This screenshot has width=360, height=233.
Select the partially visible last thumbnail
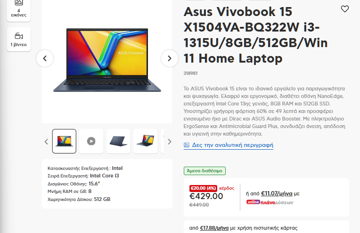[x=162, y=141]
